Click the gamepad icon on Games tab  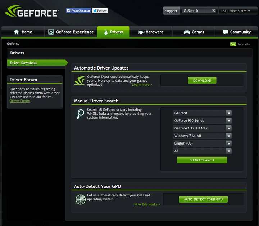pyautogui.click(x=187, y=32)
